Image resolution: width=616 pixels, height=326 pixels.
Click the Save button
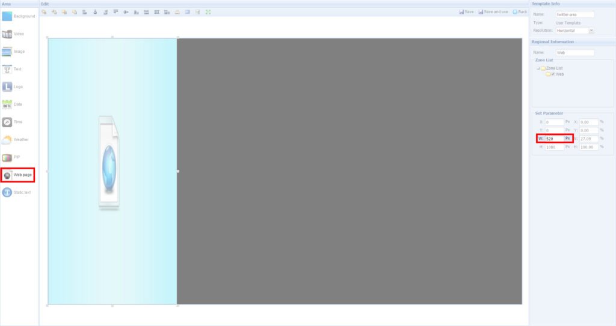click(466, 11)
